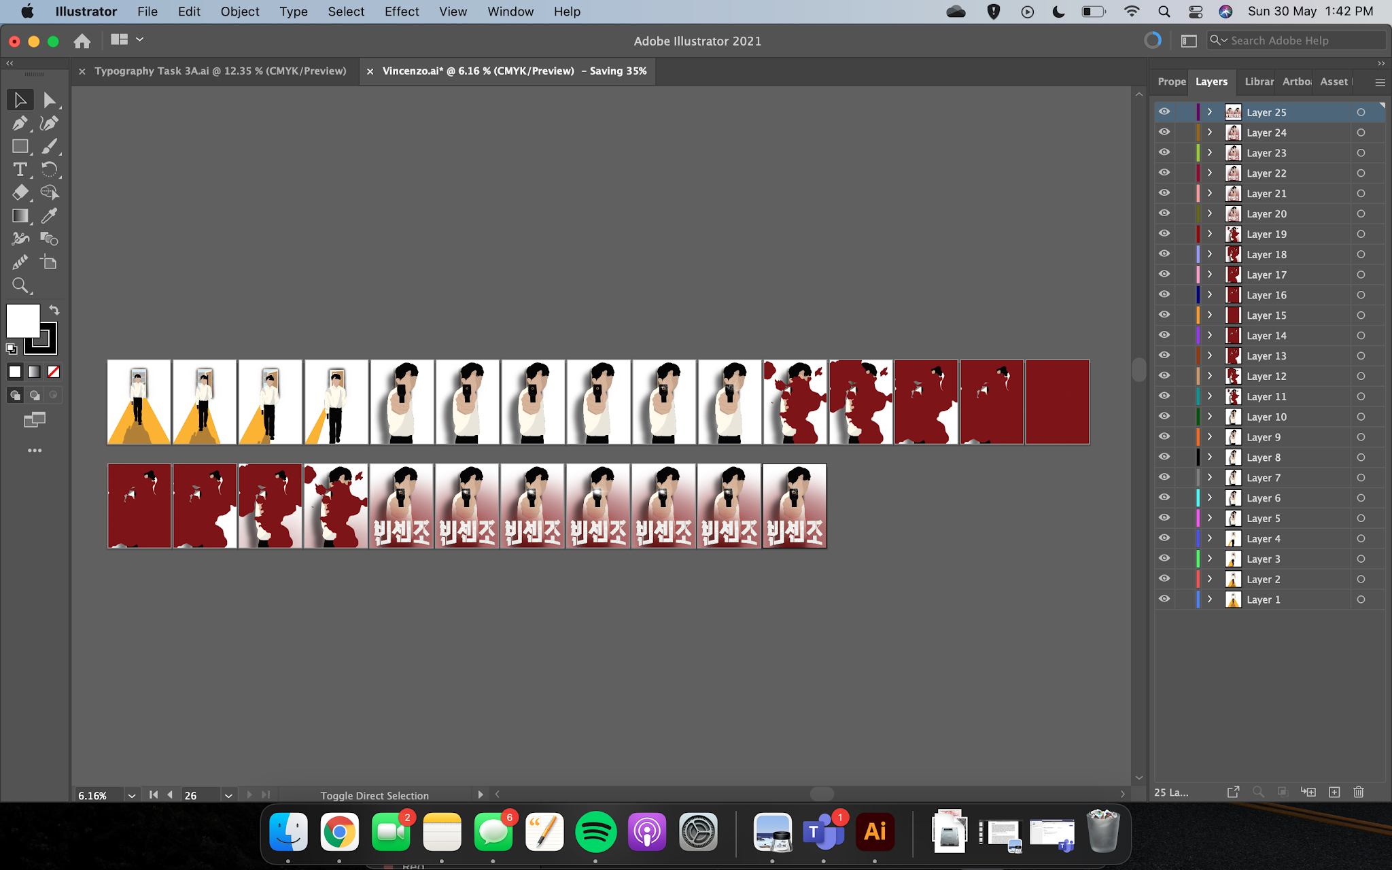1392x870 pixels.
Task: Select the Eraser tool
Action: pyautogui.click(x=20, y=192)
